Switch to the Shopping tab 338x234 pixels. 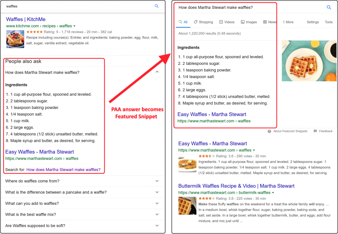click(x=203, y=22)
